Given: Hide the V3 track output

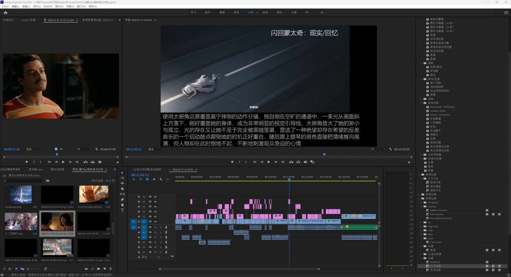Looking at the screenshot, I should (x=155, y=212).
